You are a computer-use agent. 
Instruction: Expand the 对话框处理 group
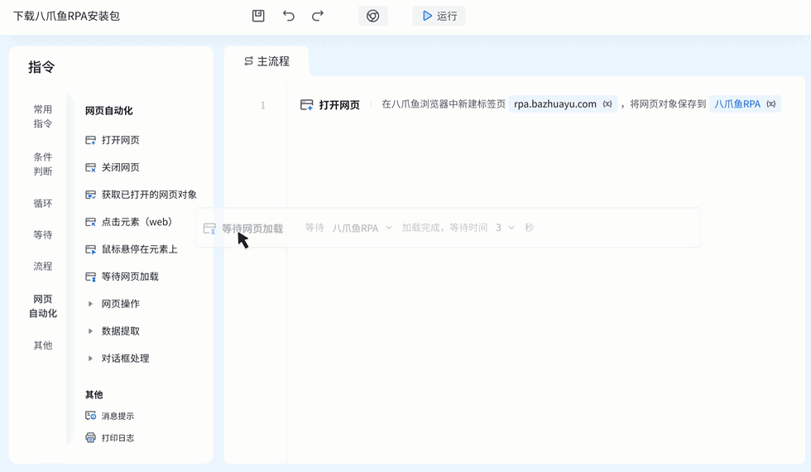click(x=90, y=359)
